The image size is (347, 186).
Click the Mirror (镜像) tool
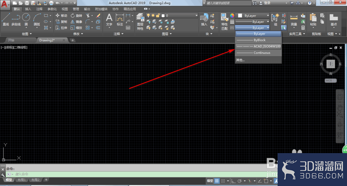coord(76,22)
